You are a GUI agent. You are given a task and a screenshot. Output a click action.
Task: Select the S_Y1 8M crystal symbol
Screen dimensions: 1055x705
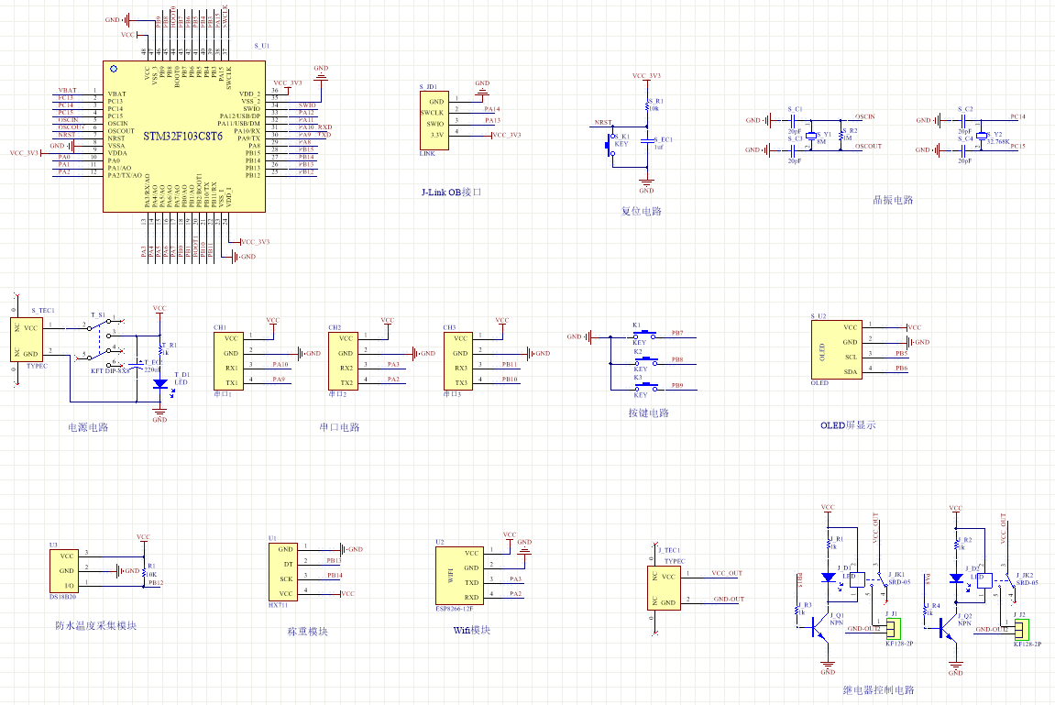(x=811, y=135)
